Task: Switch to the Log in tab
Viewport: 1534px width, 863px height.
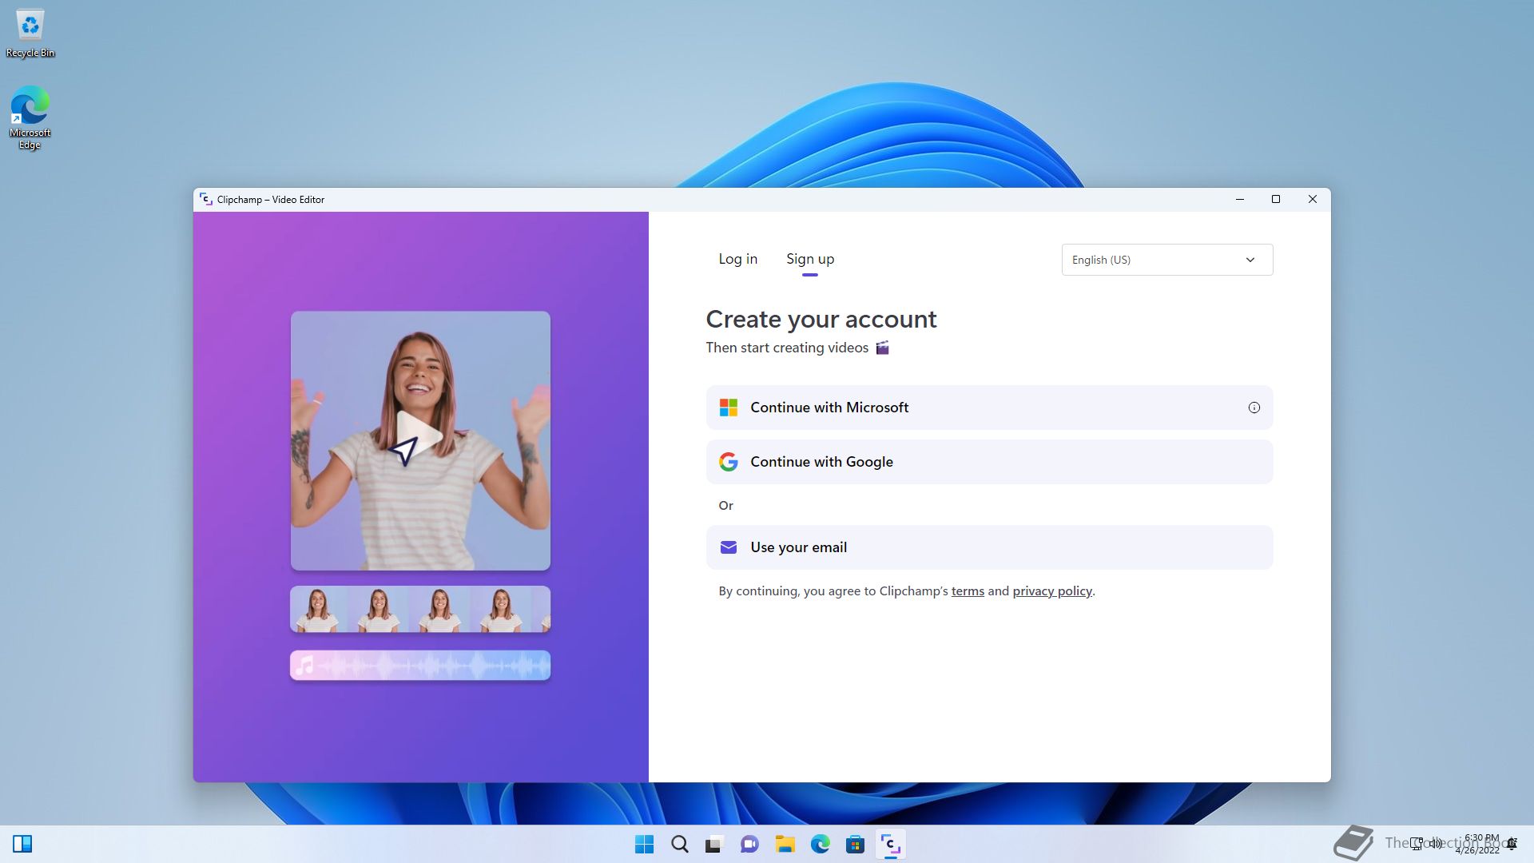Action: point(737,259)
